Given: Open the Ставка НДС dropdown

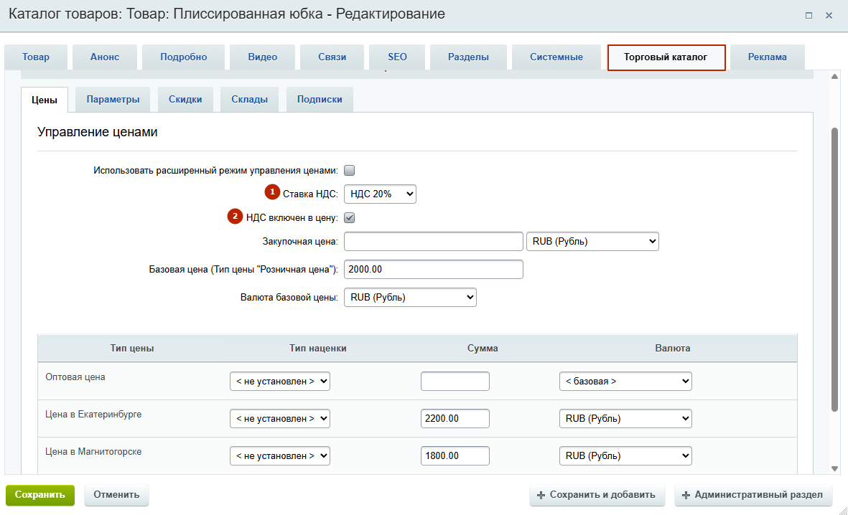Looking at the screenshot, I should click(380, 194).
